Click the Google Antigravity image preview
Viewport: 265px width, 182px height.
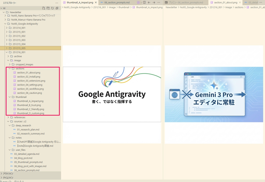click(112, 94)
